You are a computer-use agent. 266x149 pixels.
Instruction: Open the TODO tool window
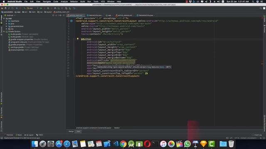point(39,135)
